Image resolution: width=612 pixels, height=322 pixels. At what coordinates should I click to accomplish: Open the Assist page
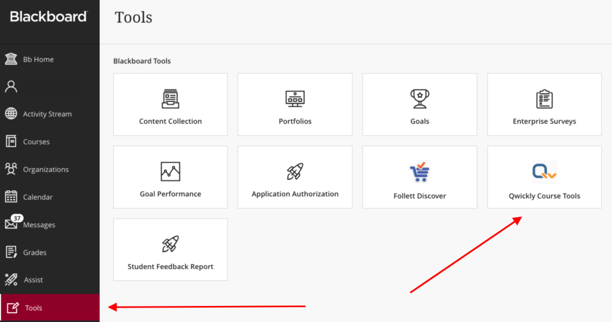point(33,280)
